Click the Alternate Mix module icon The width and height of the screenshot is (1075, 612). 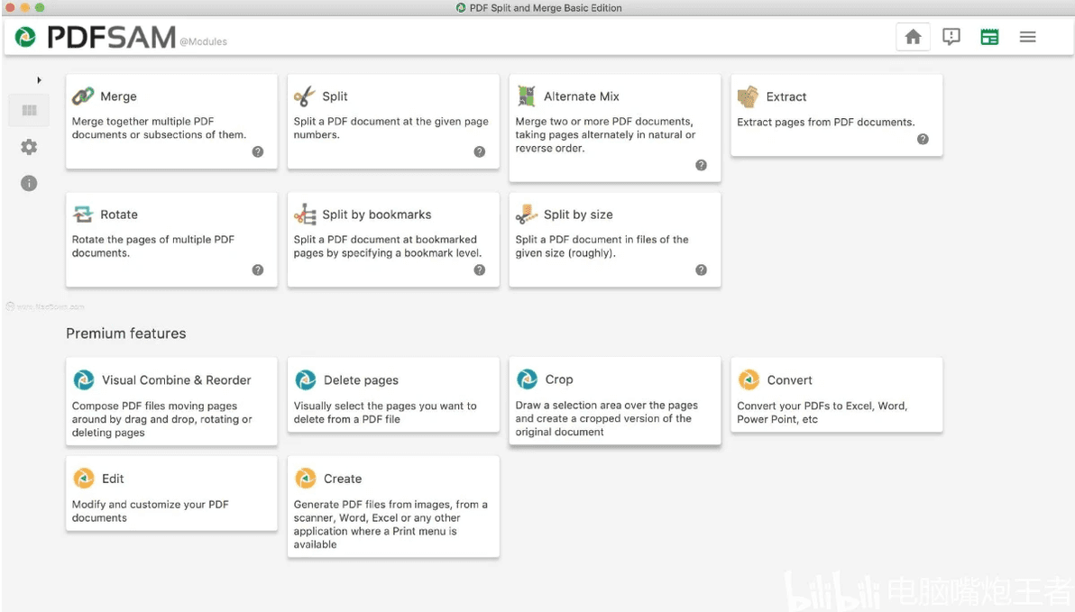click(526, 96)
